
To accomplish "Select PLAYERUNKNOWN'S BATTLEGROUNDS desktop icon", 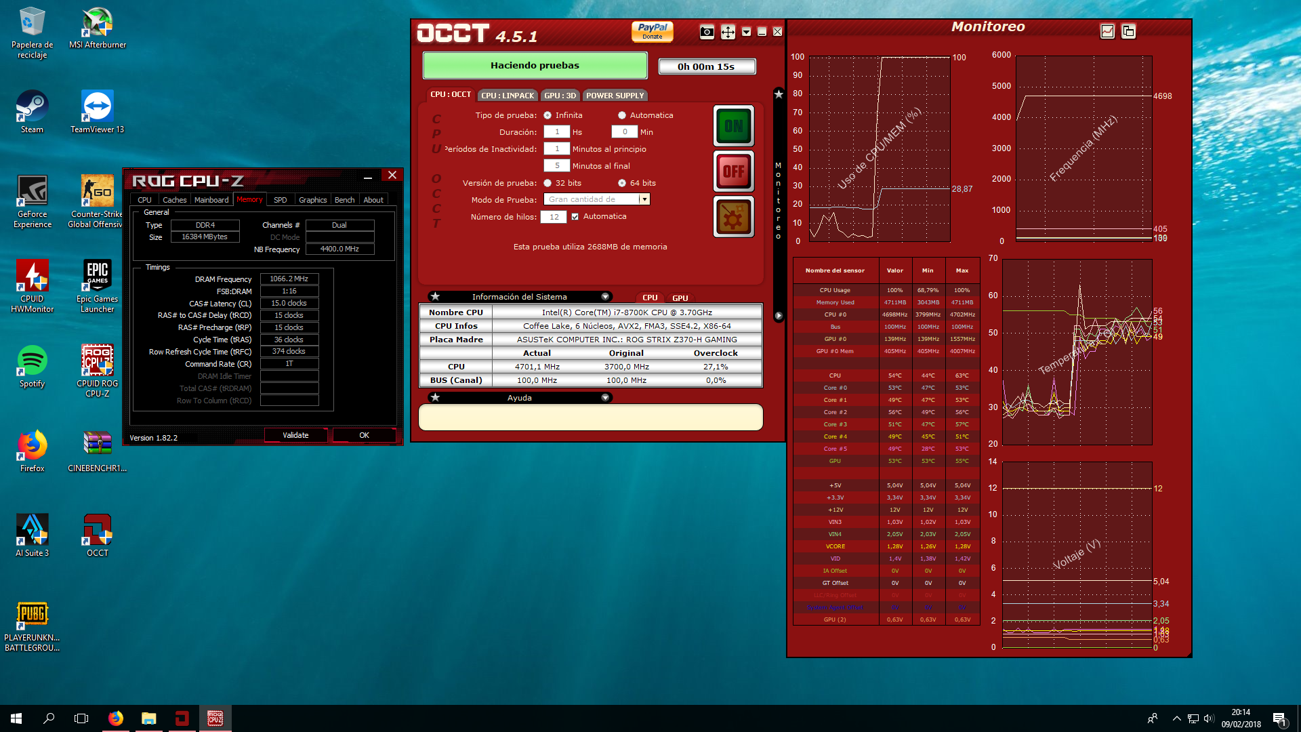I will (32, 628).
